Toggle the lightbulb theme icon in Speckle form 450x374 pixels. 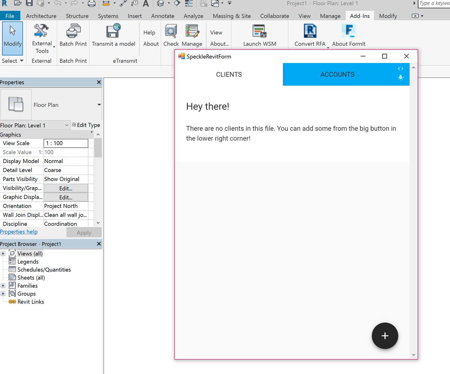(x=400, y=78)
